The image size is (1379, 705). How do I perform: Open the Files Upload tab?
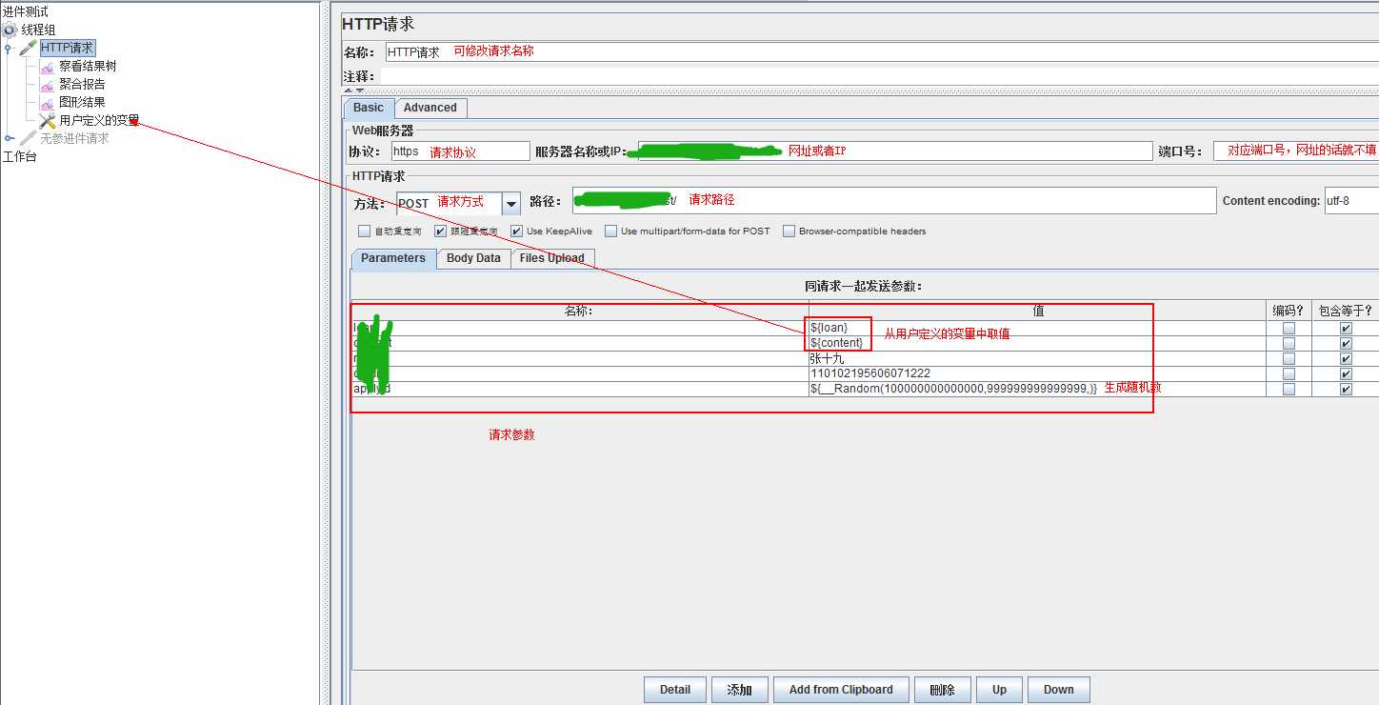click(552, 258)
